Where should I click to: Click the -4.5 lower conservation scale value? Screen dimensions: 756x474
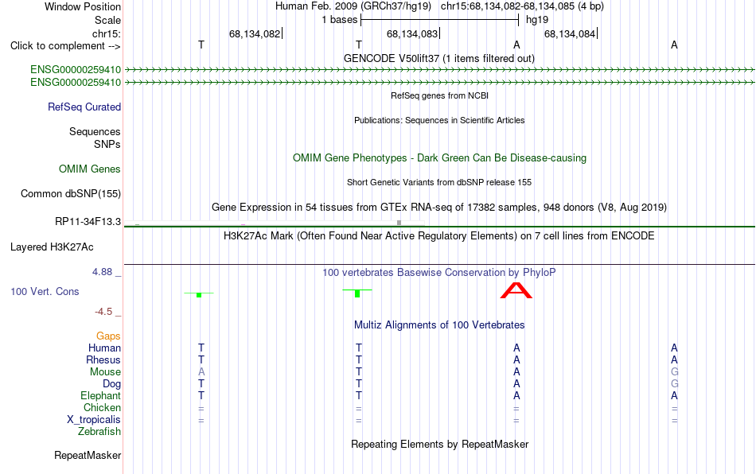click(x=103, y=312)
